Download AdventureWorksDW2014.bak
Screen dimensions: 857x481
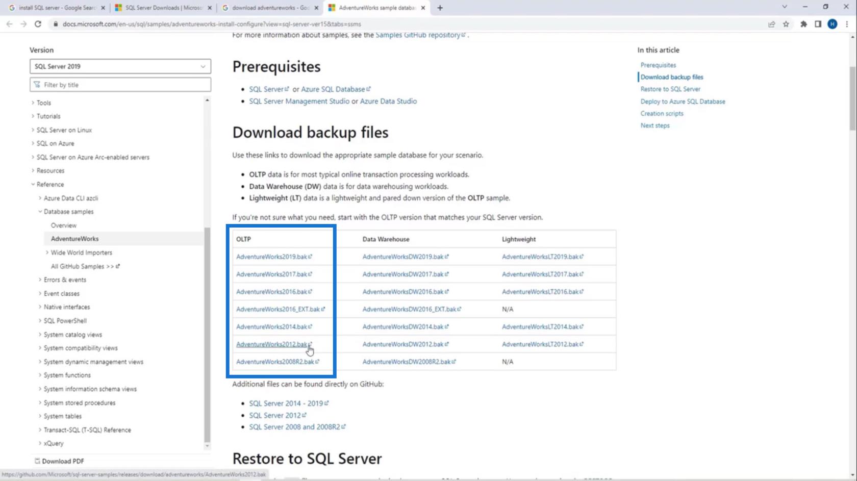pos(406,326)
